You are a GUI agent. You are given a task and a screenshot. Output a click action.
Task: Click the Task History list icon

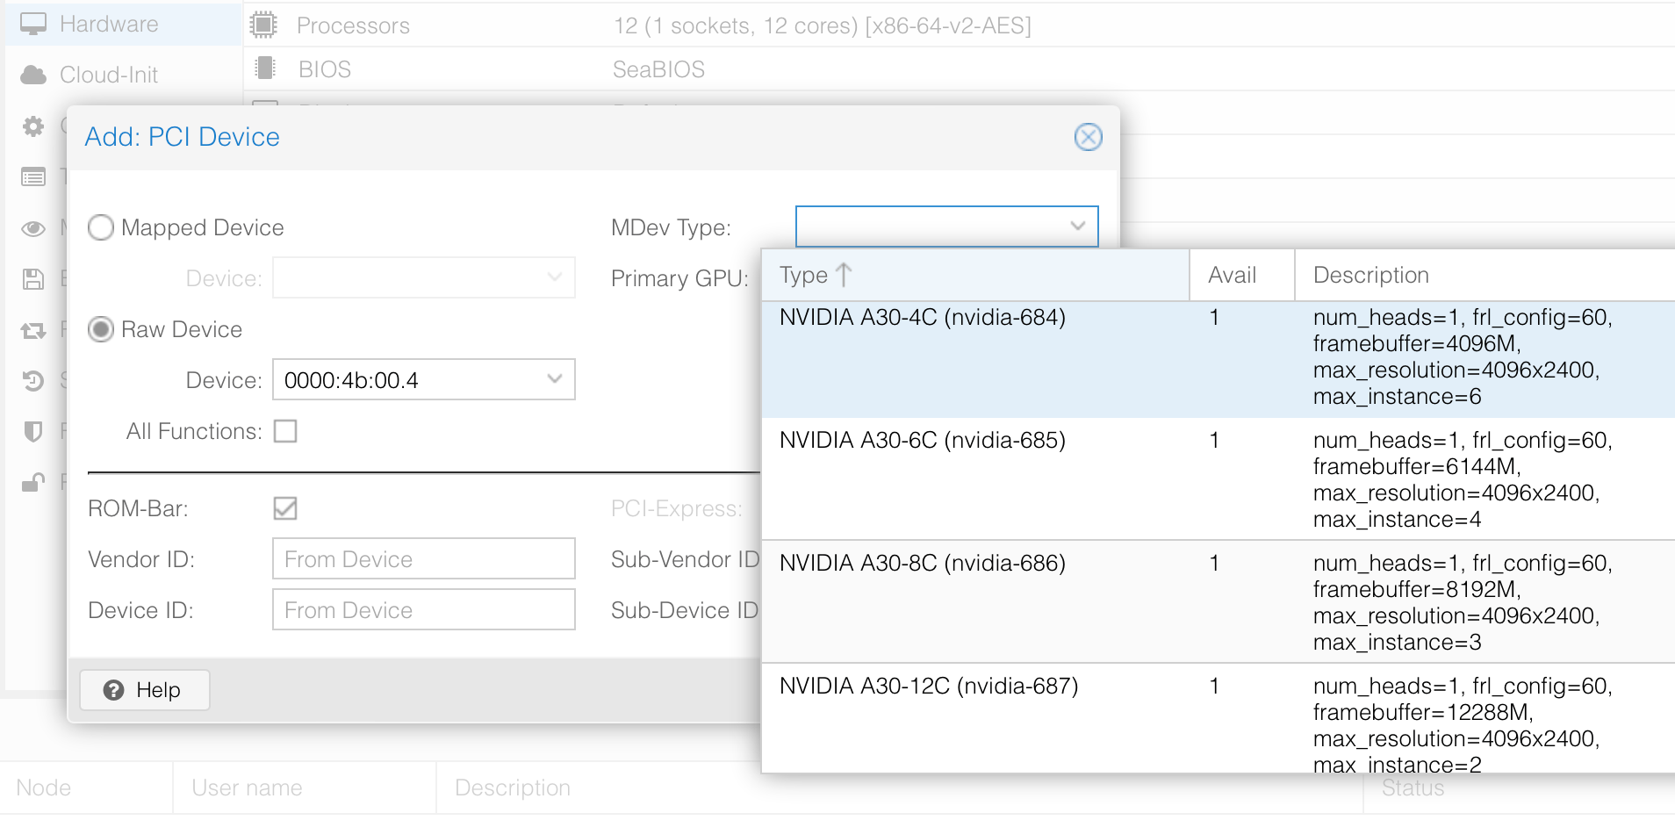click(33, 177)
